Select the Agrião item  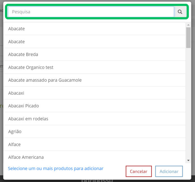(94, 132)
